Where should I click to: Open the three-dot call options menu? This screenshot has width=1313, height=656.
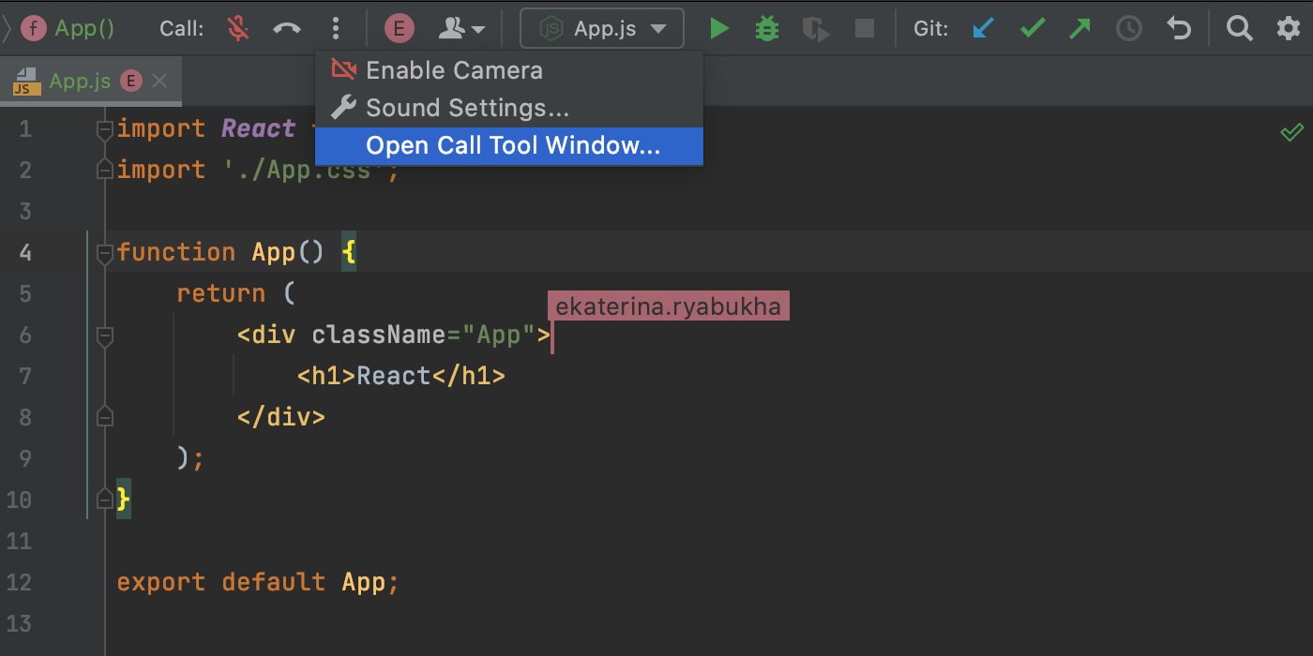click(x=336, y=29)
